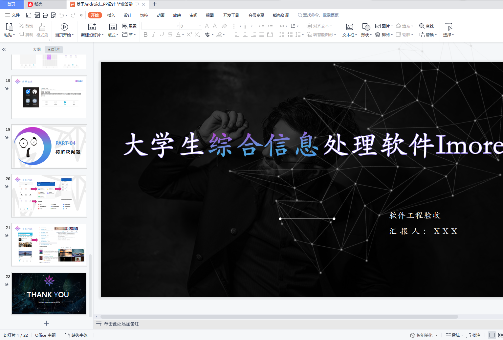Click the Find (查找) magnifier button
The image size is (503, 340).
click(426, 26)
